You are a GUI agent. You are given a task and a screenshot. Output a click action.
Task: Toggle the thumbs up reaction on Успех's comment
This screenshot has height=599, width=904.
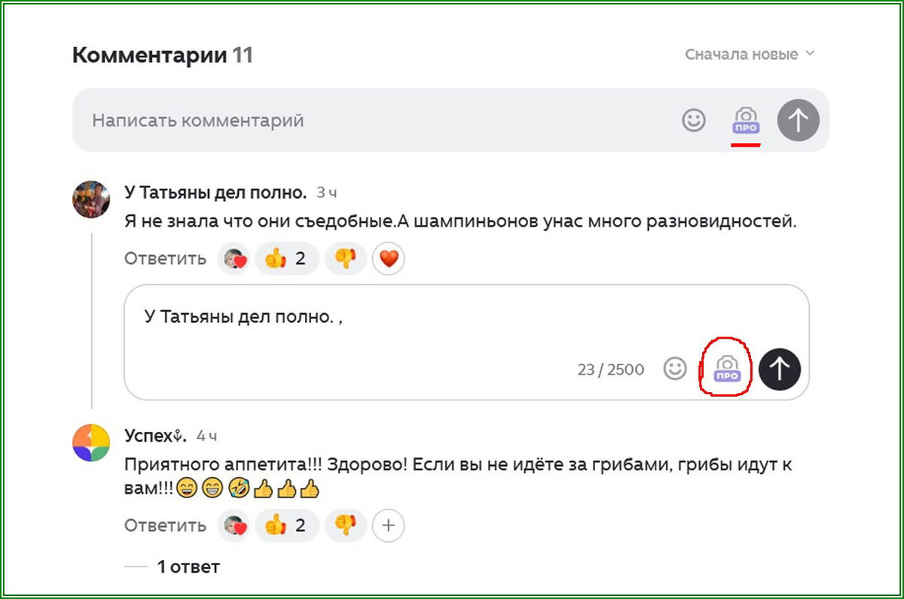click(x=286, y=525)
